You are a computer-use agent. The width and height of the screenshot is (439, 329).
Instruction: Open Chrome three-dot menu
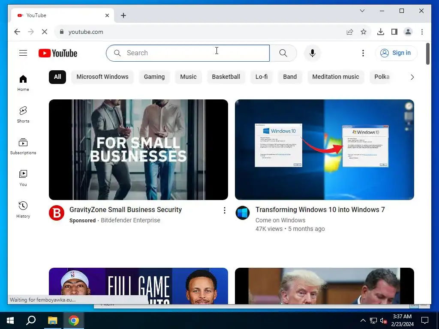tap(422, 32)
